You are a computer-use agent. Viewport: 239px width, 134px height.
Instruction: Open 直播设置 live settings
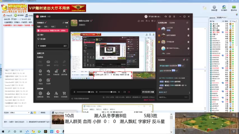[40, 94]
